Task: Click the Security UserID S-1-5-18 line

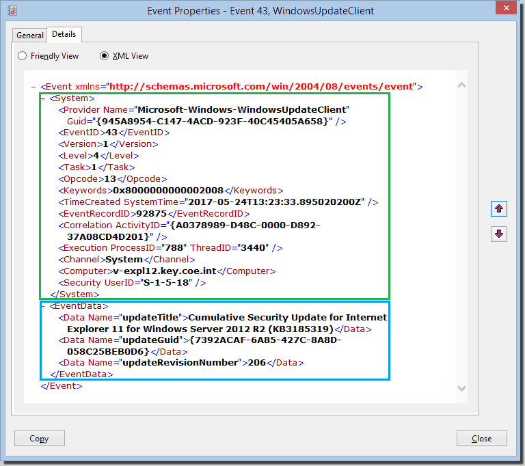Action: [132, 283]
